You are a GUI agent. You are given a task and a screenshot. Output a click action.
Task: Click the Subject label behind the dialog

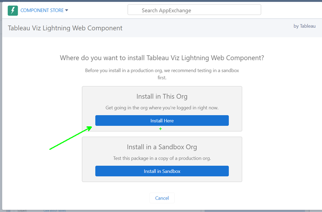pyautogui.click(x=21, y=211)
